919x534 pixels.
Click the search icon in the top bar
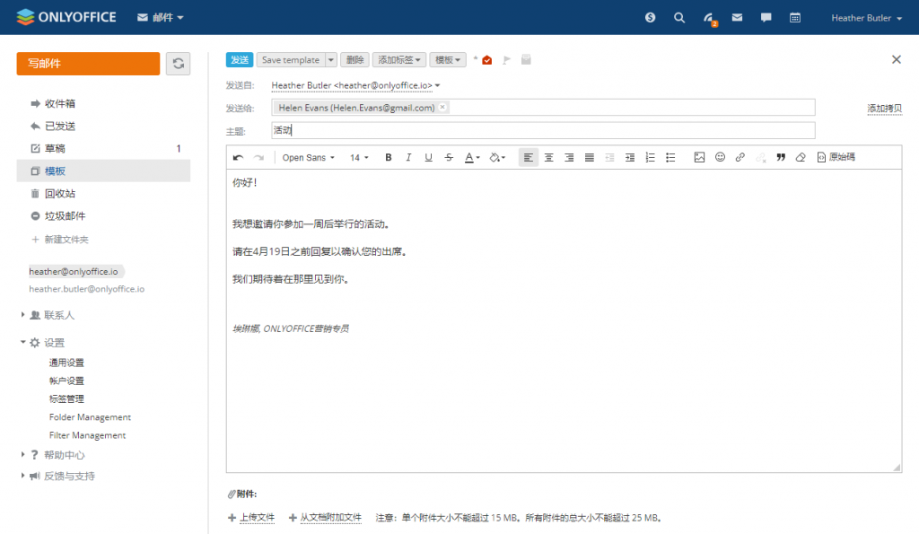pos(679,17)
